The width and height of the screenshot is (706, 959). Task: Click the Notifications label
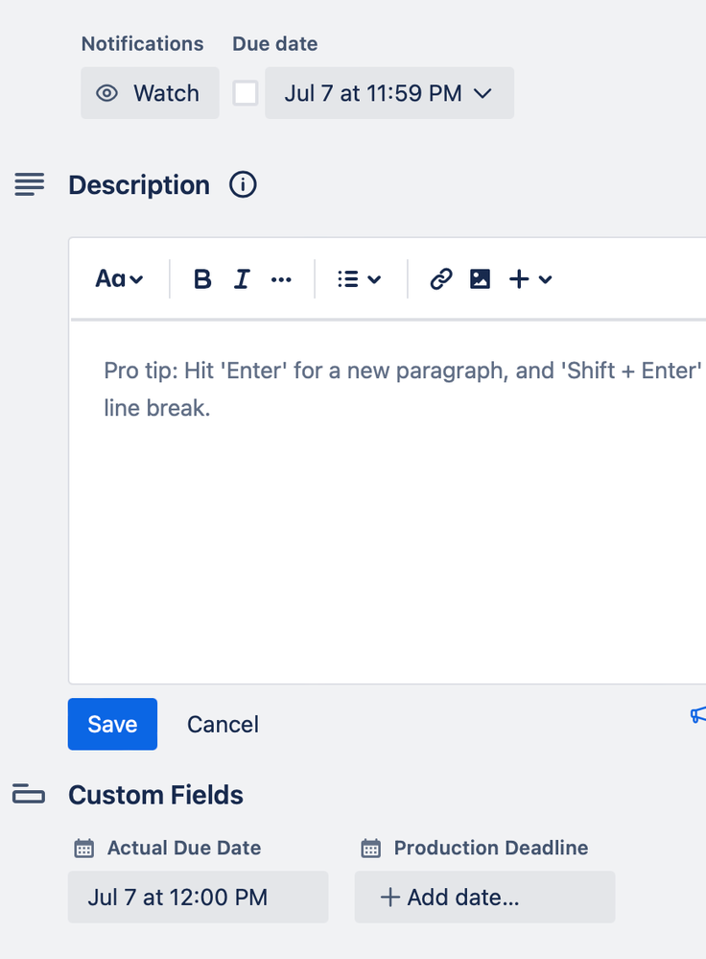click(142, 44)
